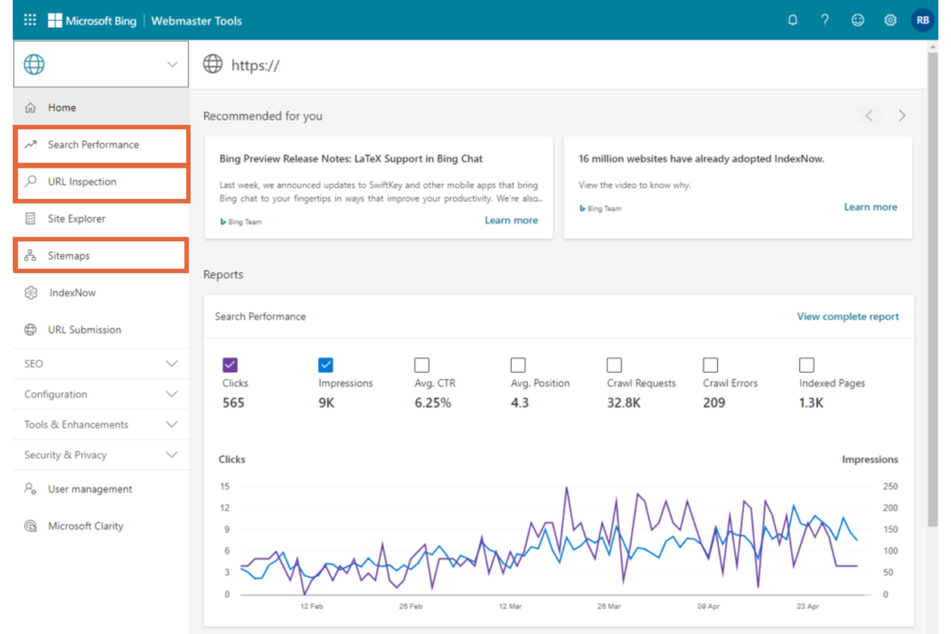Open the IndexNow section
This screenshot has width=951, height=634.
72,292
